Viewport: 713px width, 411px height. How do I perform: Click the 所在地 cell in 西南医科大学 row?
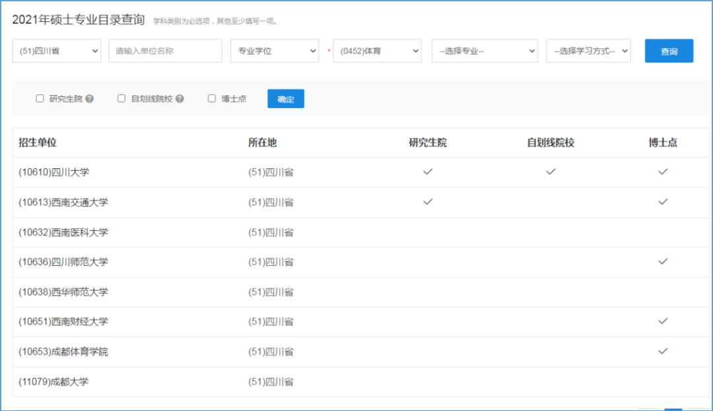(271, 232)
